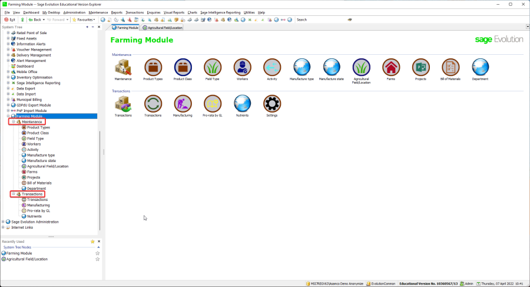
Task: Expand the Internet Links tree node
Action: point(3,227)
